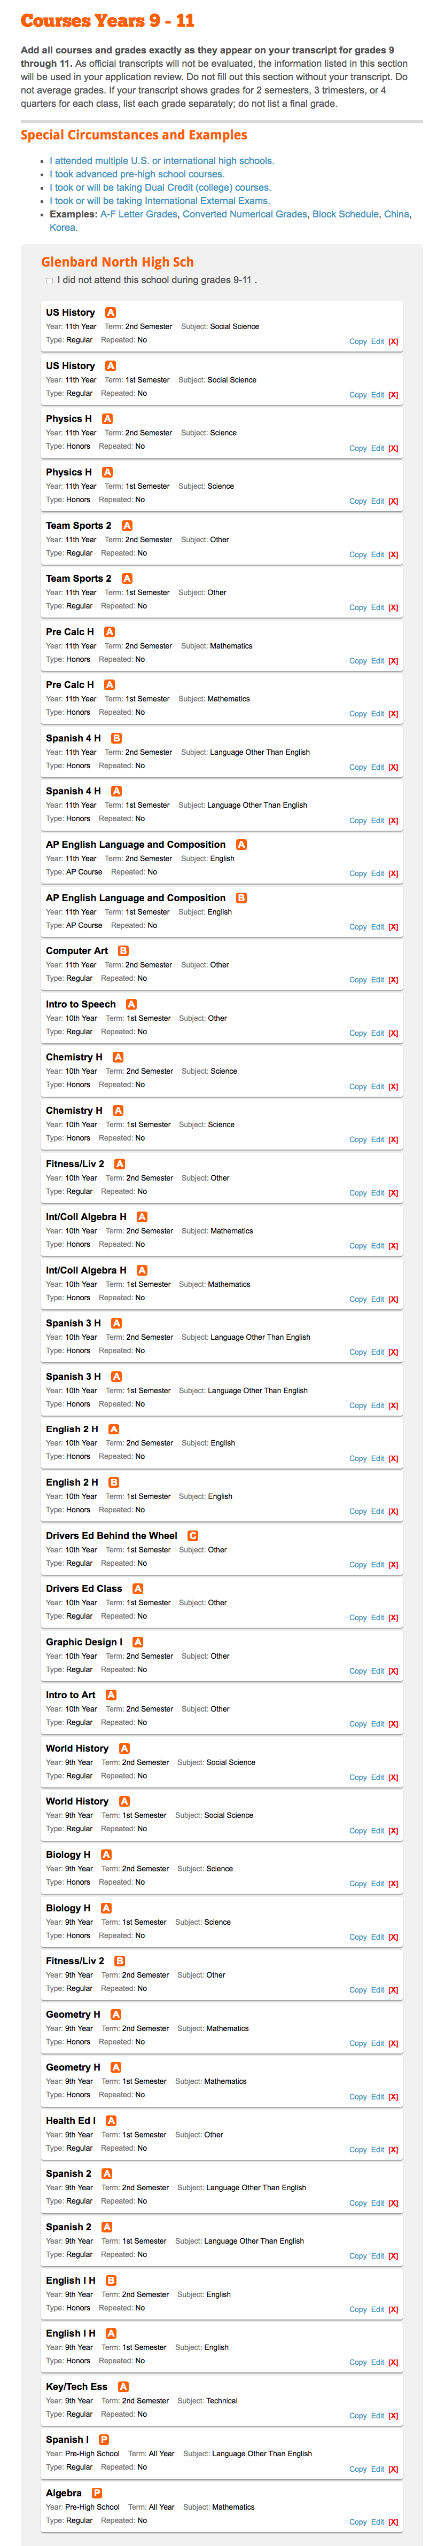Delete the Intro to Speech course
The image size is (445, 2546).
click(393, 1033)
